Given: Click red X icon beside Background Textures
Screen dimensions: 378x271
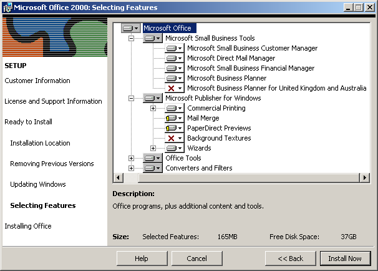Looking at the screenshot, I should click(x=175, y=138).
